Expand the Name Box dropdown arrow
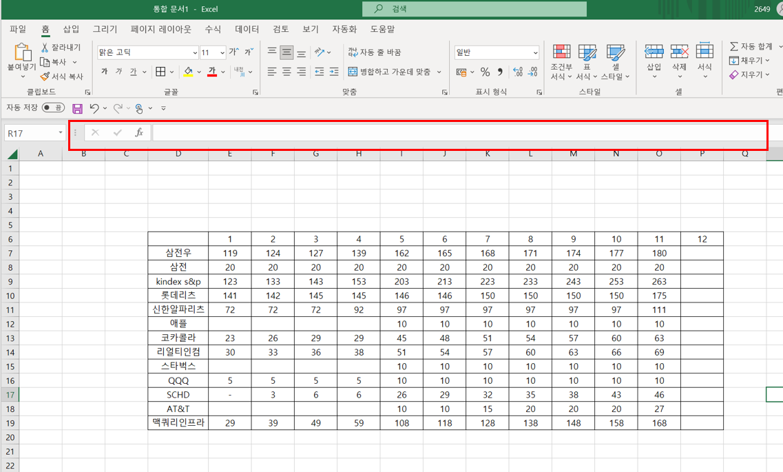 pyautogui.click(x=61, y=132)
